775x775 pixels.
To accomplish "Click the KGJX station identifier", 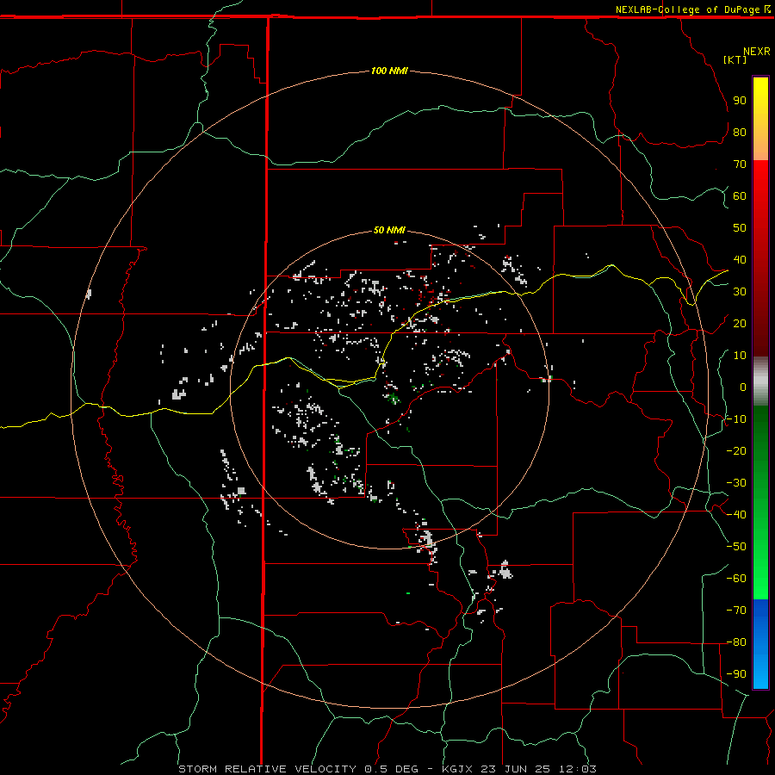I will (x=457, y=769).
